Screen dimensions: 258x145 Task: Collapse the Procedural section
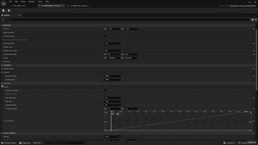2,65
